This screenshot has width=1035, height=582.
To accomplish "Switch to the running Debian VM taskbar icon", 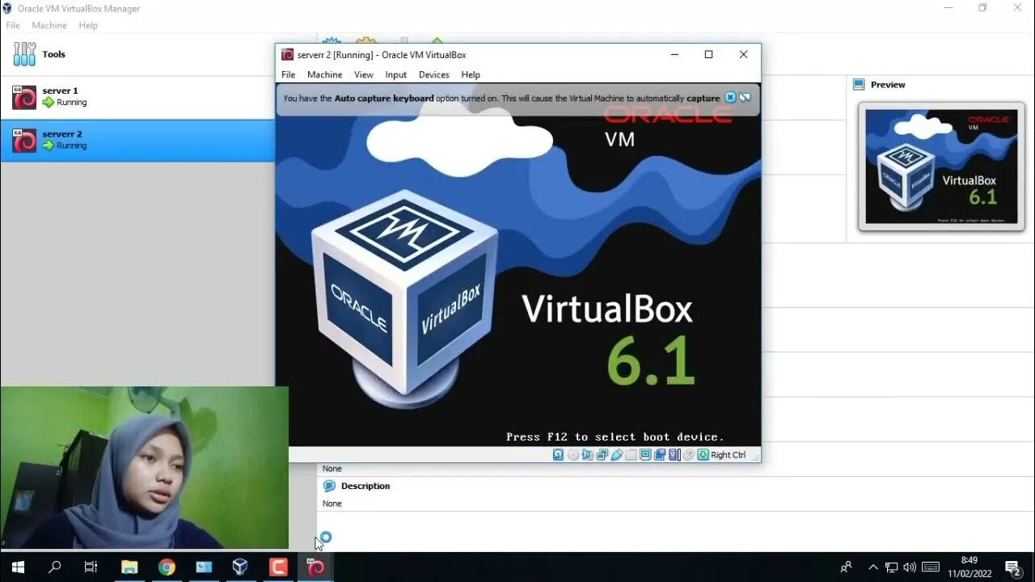I will (315, 567).
